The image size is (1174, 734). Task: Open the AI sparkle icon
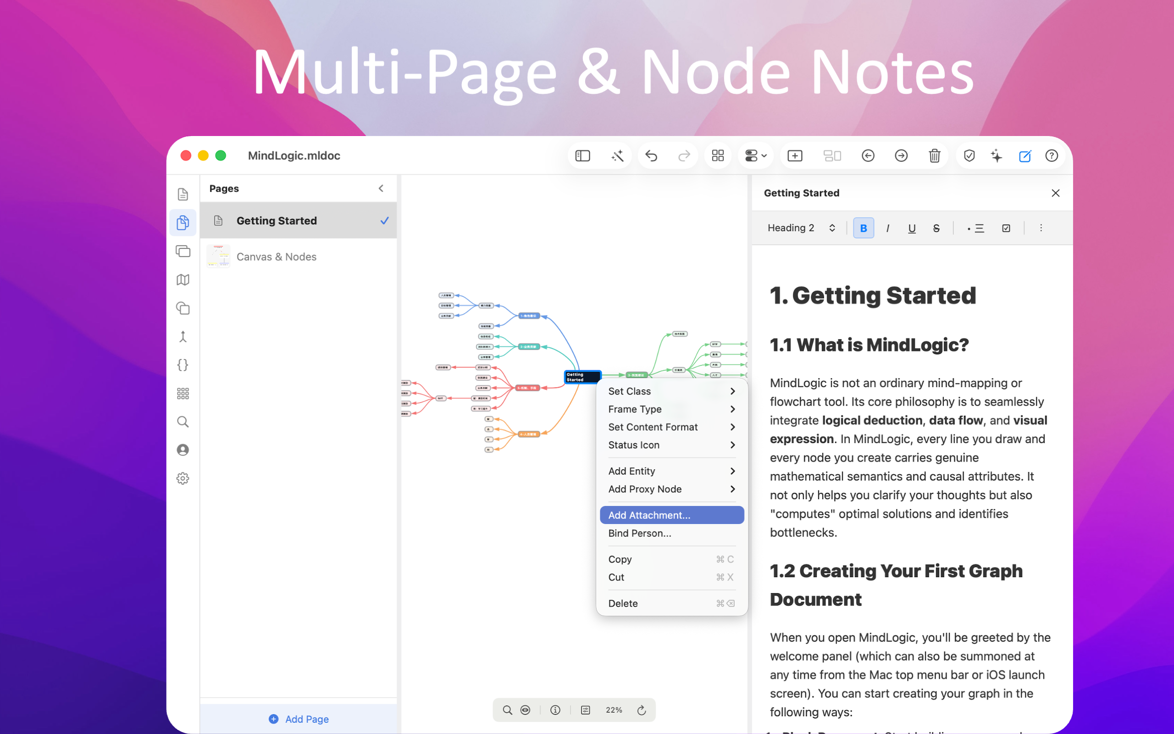(x=997, y=156)
